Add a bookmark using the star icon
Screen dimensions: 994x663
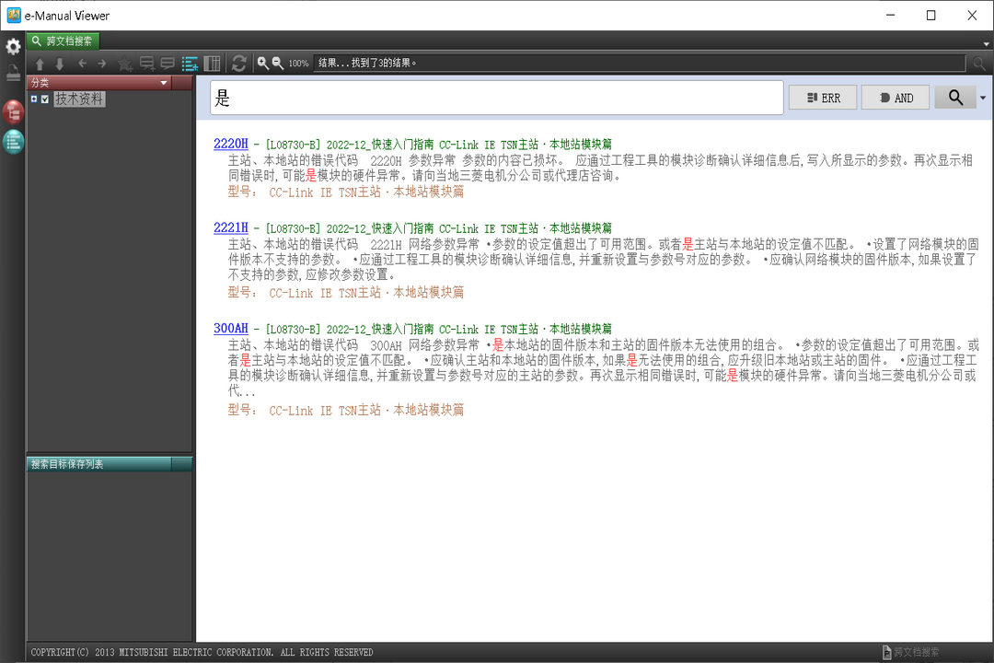124,64
